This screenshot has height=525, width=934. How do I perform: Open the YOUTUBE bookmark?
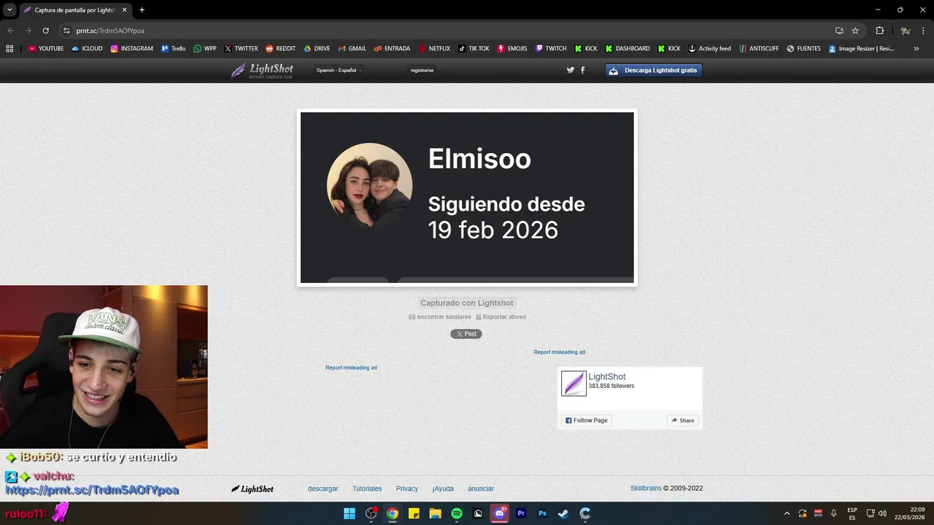click(x=46, y=49)
